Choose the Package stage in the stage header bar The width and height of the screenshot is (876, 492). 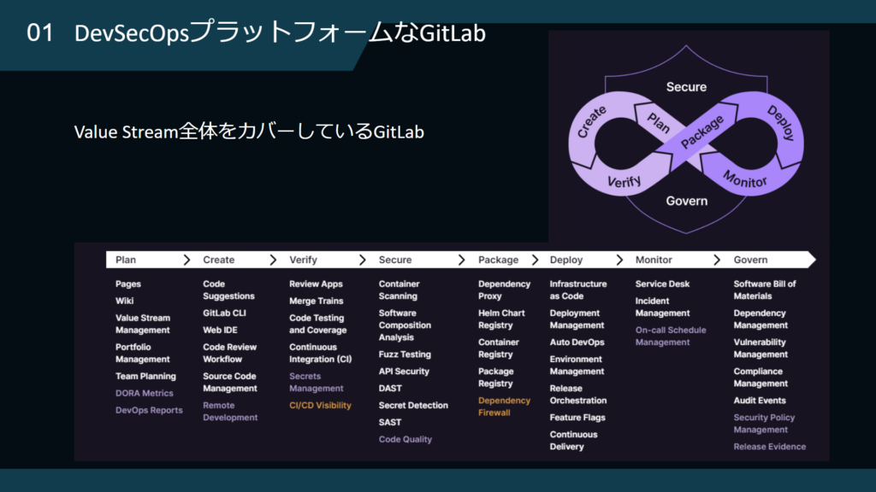pos(499,260)
